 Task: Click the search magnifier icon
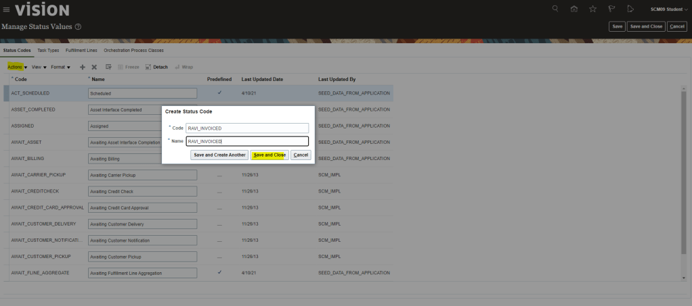[x=555, y=9]
